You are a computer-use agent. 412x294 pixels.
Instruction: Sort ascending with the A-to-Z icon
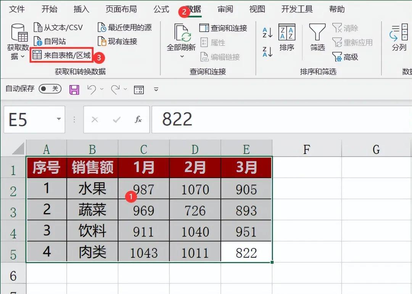(x=267, y=33)
